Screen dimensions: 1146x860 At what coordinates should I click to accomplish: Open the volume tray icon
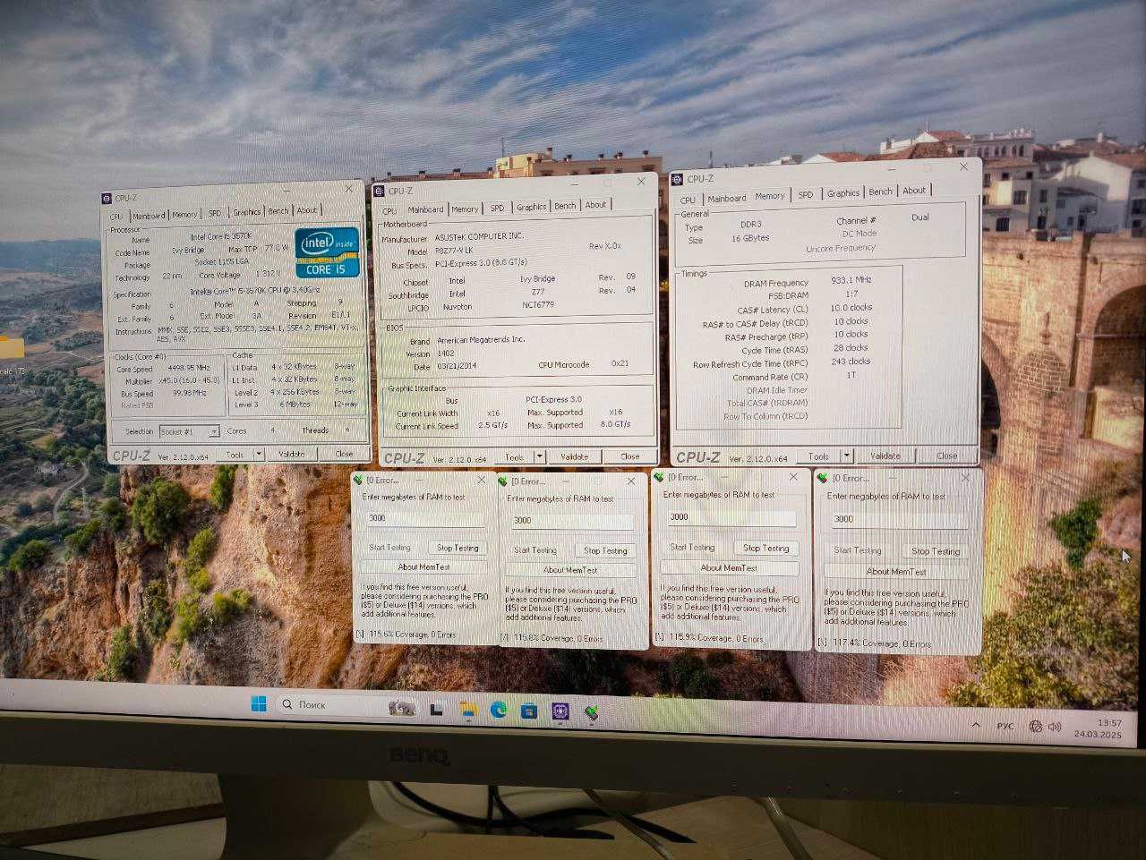point(1056,727)
